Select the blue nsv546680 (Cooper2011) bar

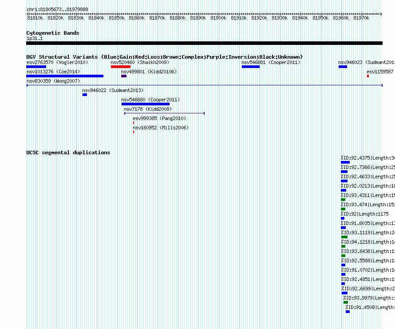[146, 104]
